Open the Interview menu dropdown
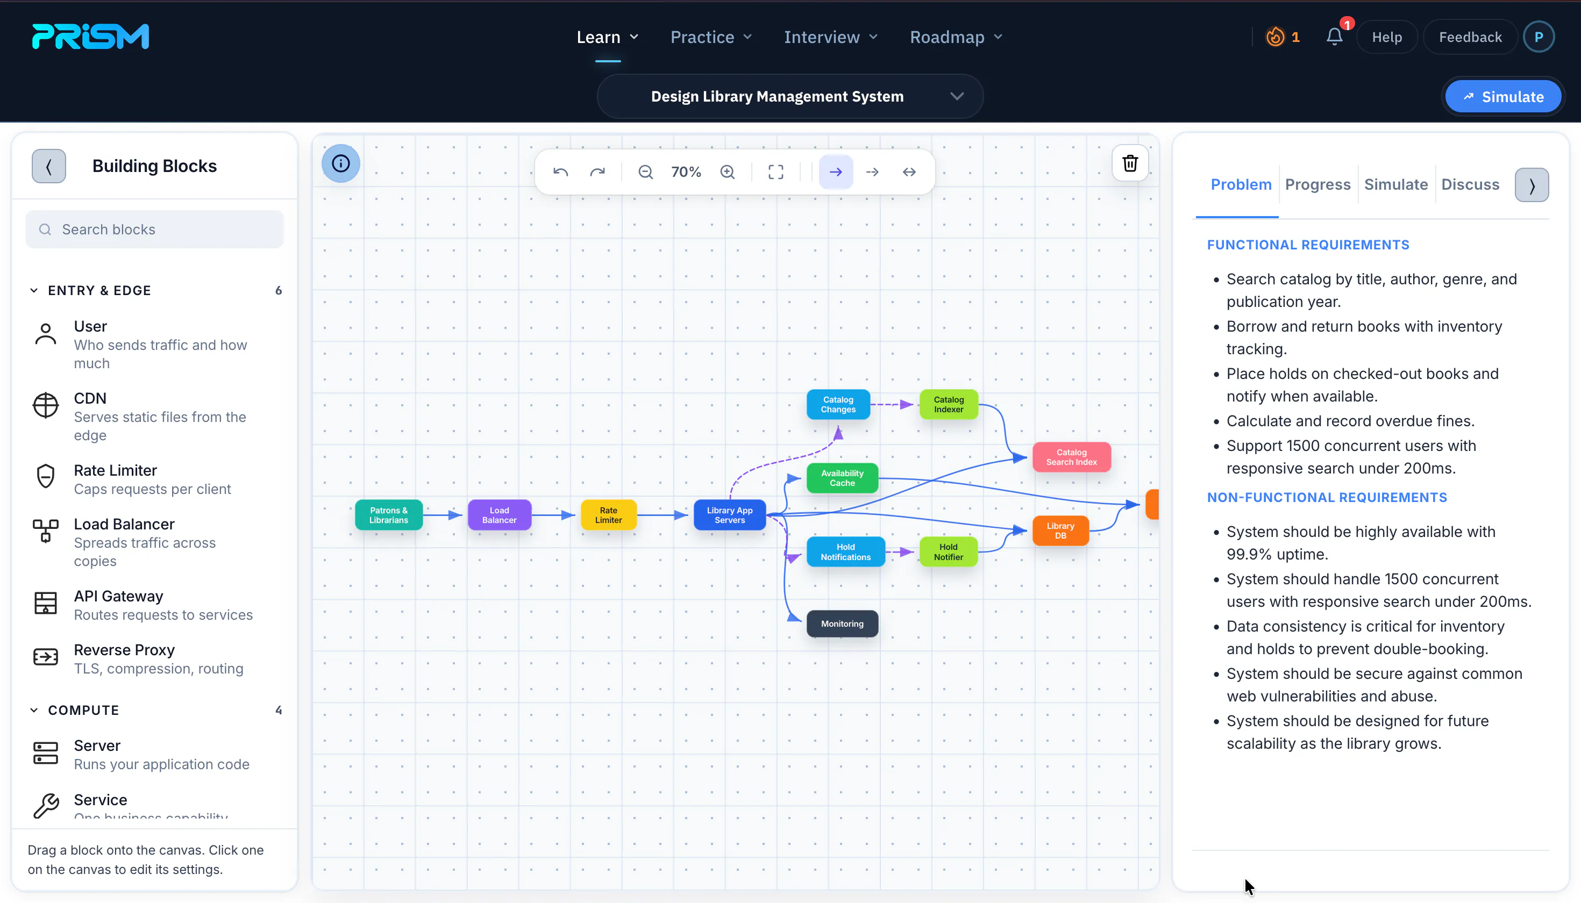 (x=831, y=37)
